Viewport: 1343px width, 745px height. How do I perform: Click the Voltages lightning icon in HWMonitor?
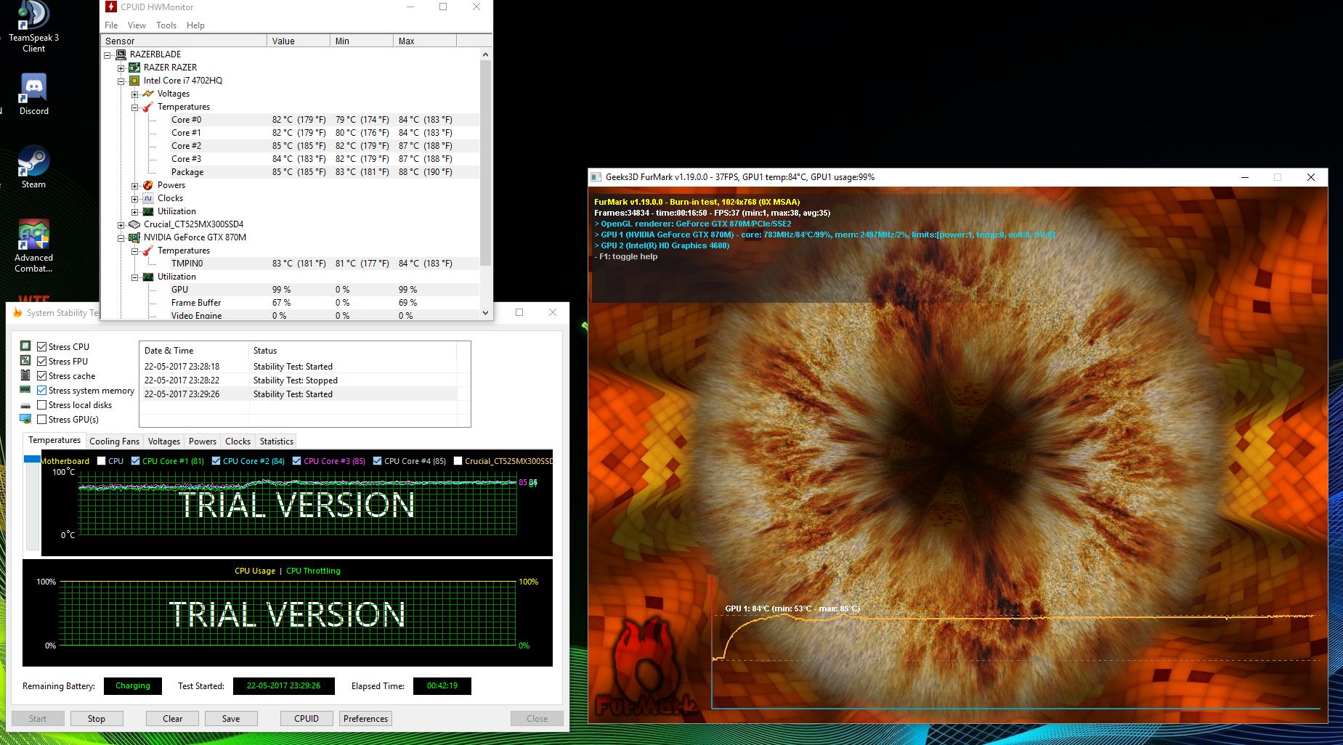pos(148,94)
